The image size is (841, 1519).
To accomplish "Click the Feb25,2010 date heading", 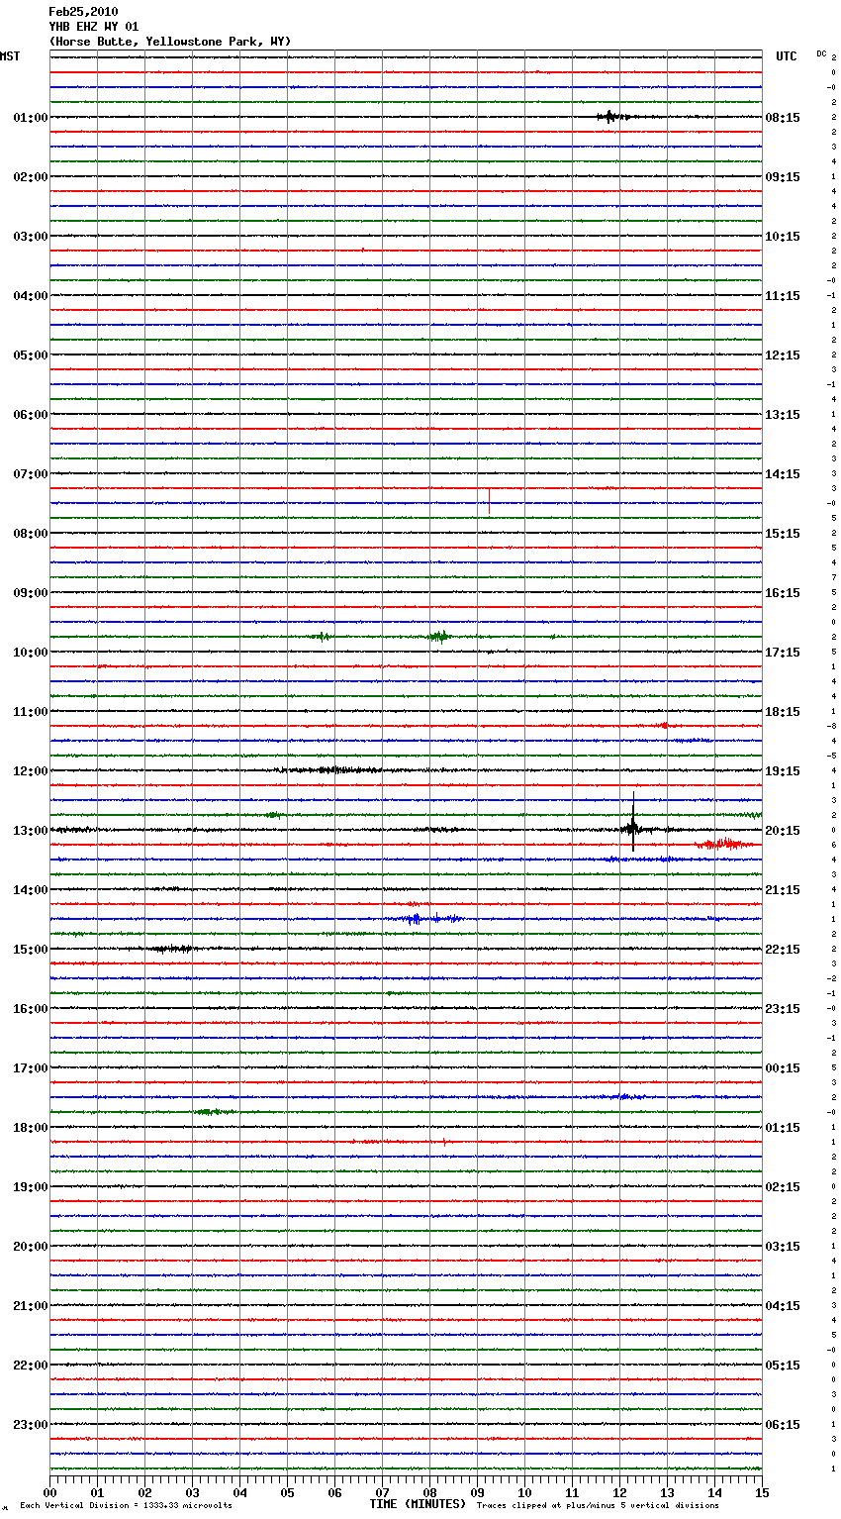I will pos(83,12).
